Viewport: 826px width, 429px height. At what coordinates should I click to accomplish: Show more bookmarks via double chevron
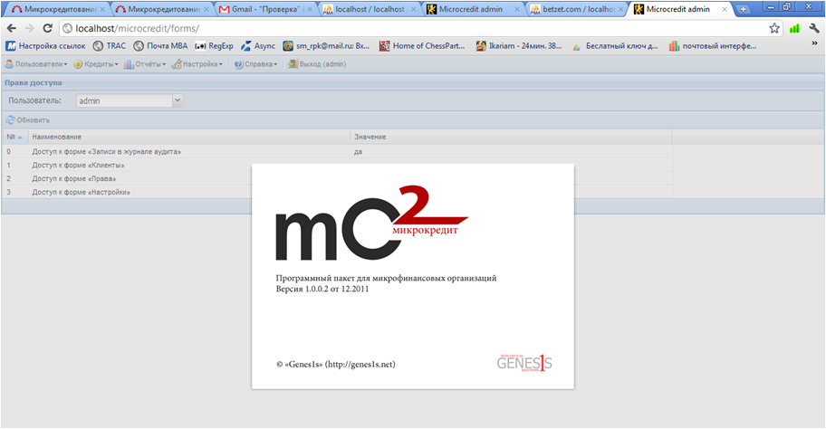tap(814, 44)
